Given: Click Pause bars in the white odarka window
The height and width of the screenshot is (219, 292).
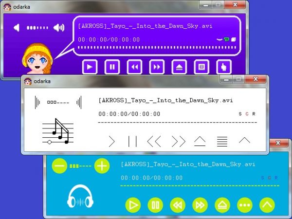Looking at the screenshot, I should coord(132,142).
